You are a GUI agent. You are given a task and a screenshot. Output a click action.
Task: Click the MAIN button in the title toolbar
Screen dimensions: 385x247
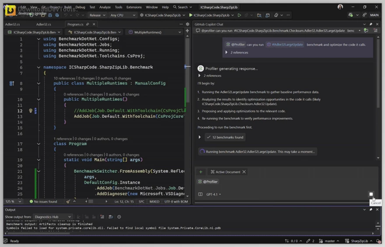pos(374,15)
